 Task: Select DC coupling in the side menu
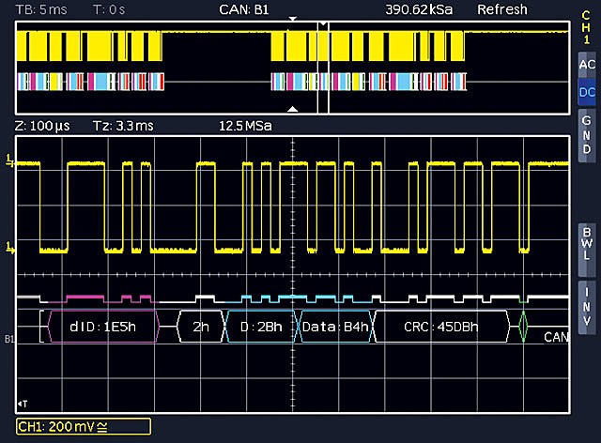click(587, 92)
